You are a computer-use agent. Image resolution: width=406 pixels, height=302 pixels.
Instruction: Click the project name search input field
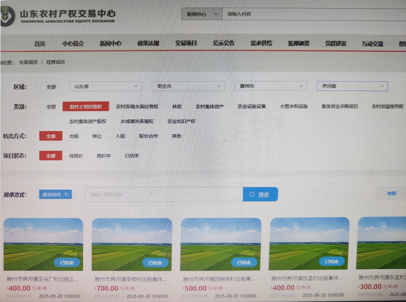[x=162, y=194]
